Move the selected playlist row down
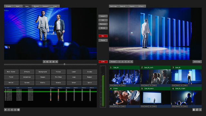The image size is (206, 116). [x=15, y=110]
